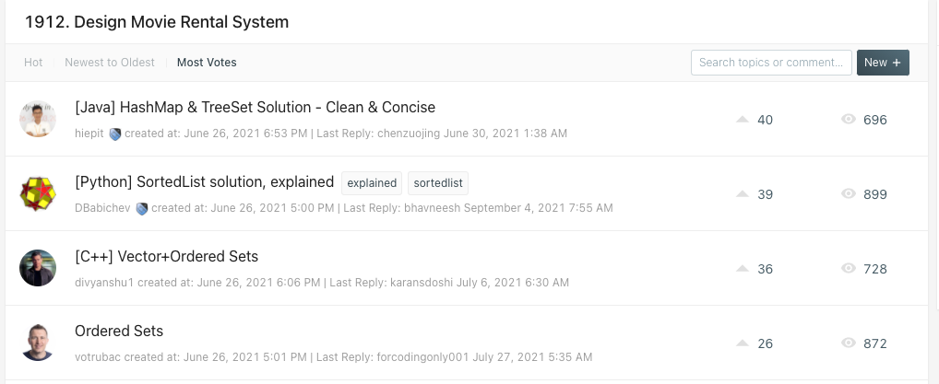Screen dimensions: 939x384
Task: Filter by the 'explained' tag
Action: click(372, 183)
